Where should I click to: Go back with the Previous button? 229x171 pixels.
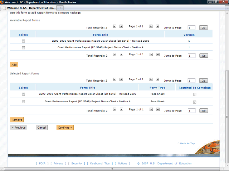pyautogui.click(x=19, y=128)
